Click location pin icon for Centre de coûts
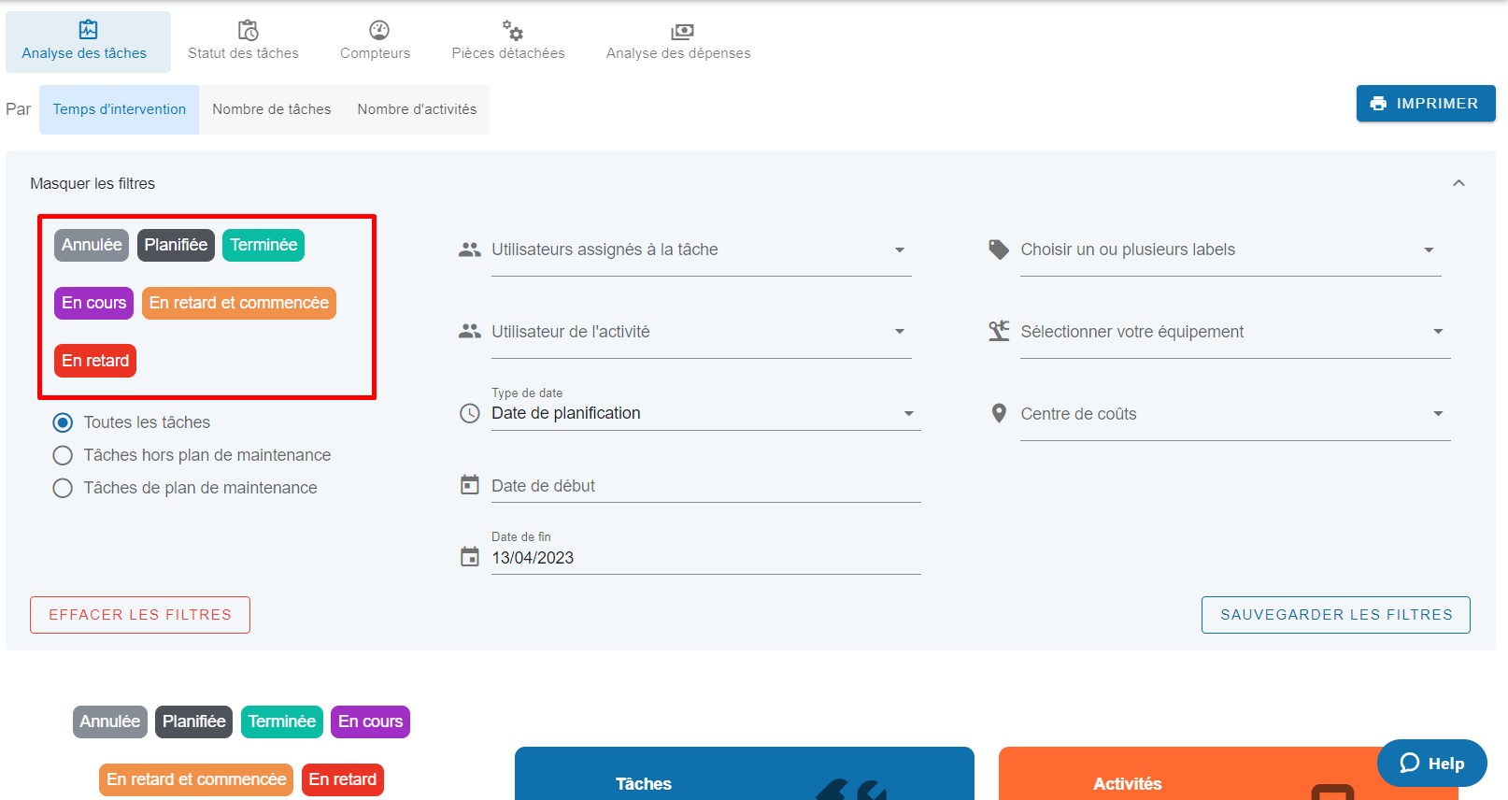This screenshot has height=800, width=1508. [x=999, y=413]
